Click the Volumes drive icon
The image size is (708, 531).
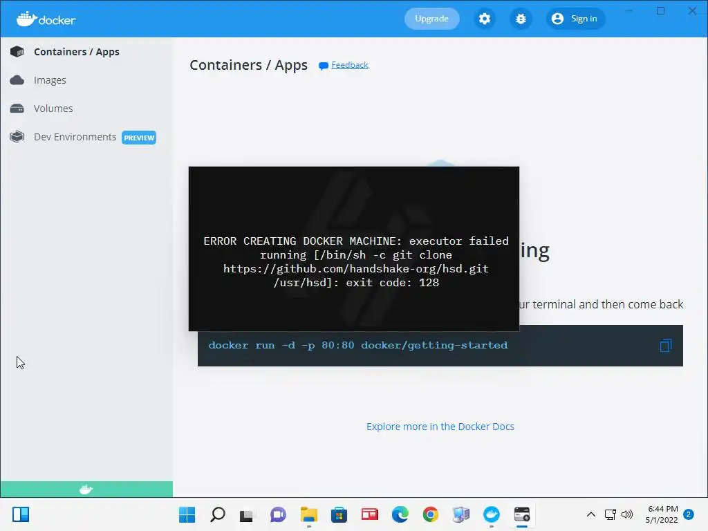17,109
